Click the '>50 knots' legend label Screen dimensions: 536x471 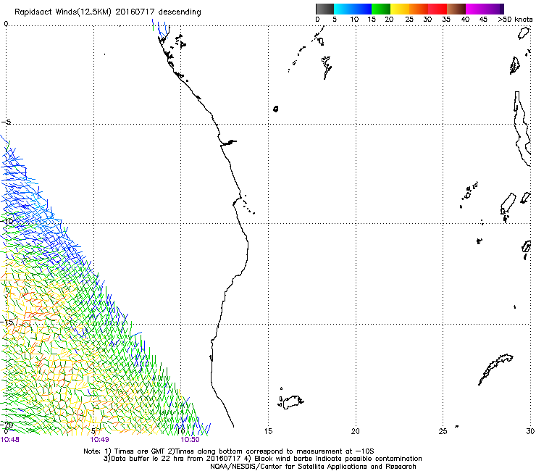[x=515, y=20]
